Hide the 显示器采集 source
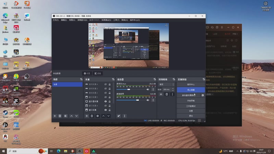 pos(105,101)
